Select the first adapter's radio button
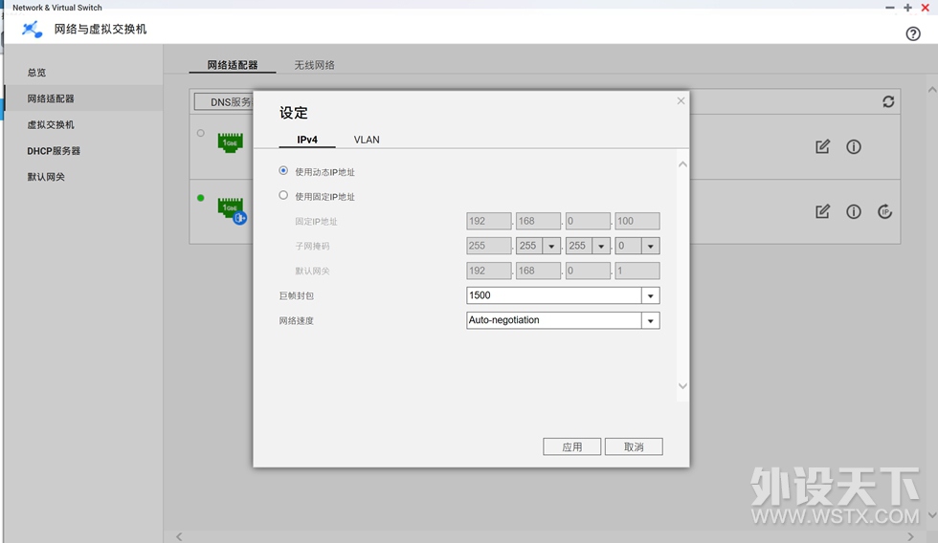 tap(200, 133)
